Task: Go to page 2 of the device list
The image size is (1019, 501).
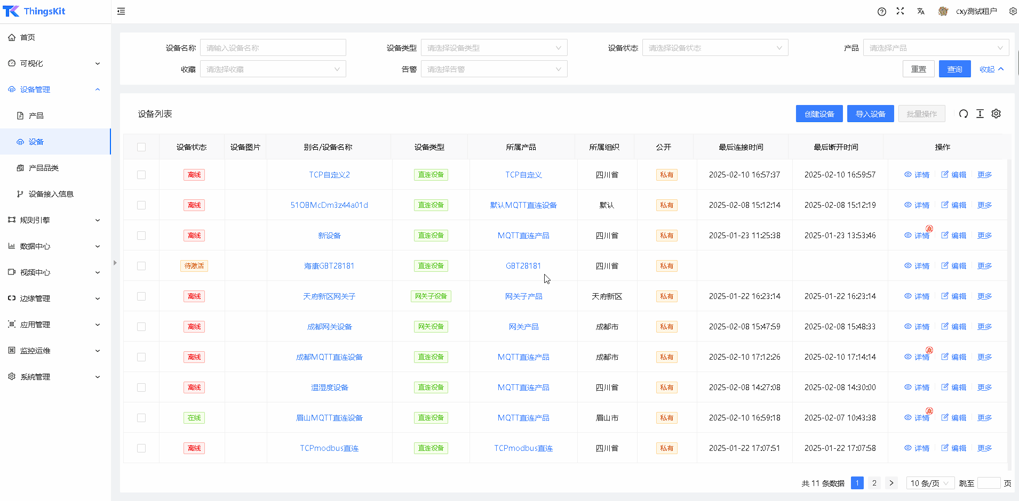Action: click(874, 483)
